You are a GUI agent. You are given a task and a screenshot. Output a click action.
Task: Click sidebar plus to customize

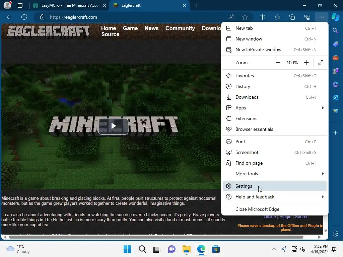(335, 133)
